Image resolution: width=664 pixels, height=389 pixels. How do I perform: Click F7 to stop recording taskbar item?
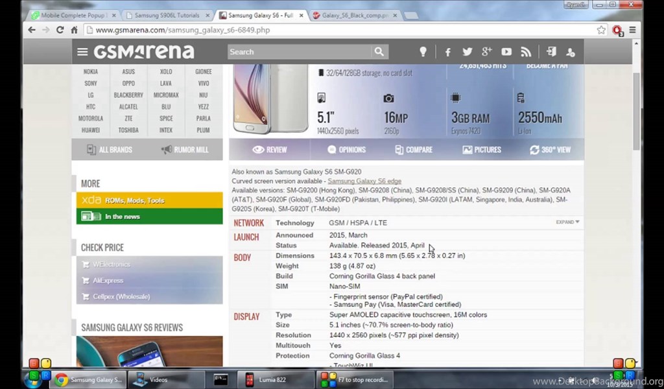point(355,380)
